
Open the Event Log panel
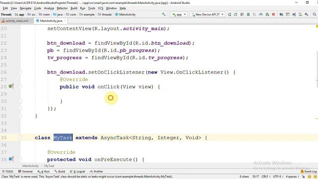[309, 172]
